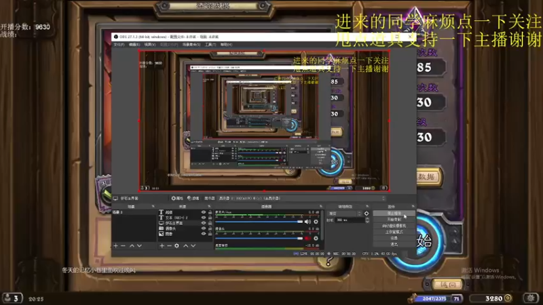Lock the 炉石主界面 source
This screenshot has width=543, height=305.
pyautogui.click(x=210, y=223)
